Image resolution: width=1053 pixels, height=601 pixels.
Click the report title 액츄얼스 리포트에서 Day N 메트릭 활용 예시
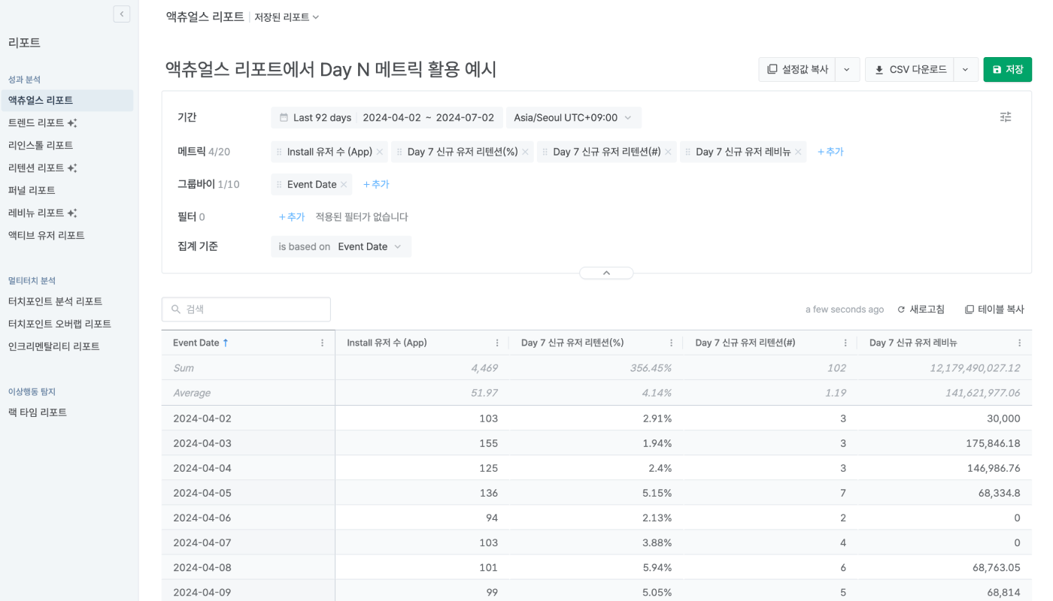[331, 70]
